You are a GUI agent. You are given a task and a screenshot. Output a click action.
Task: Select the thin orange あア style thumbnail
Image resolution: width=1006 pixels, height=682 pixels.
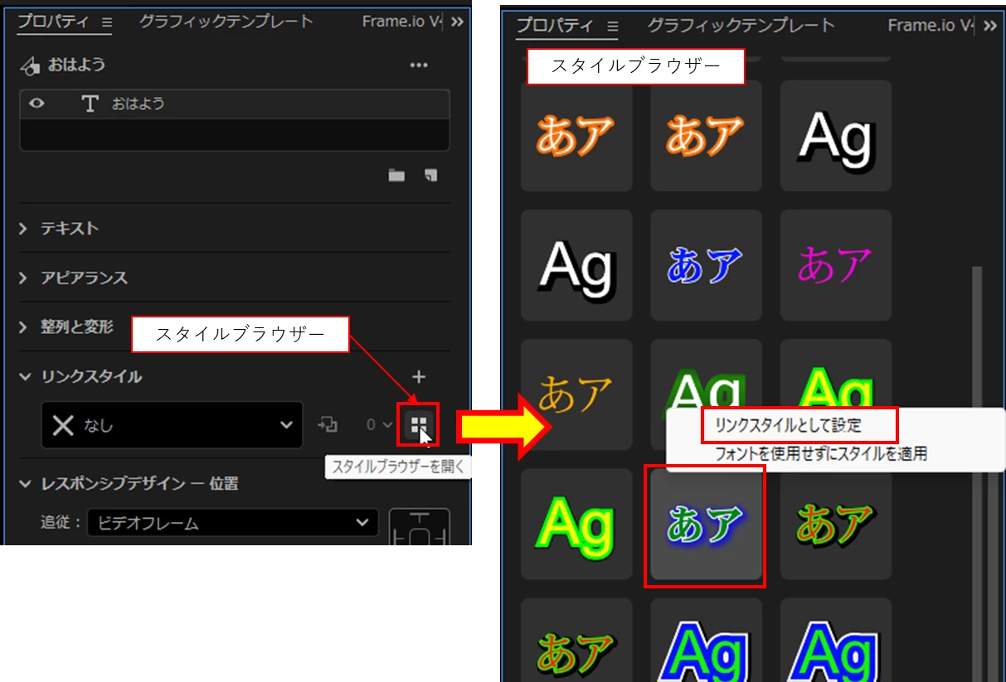(576, 394)
